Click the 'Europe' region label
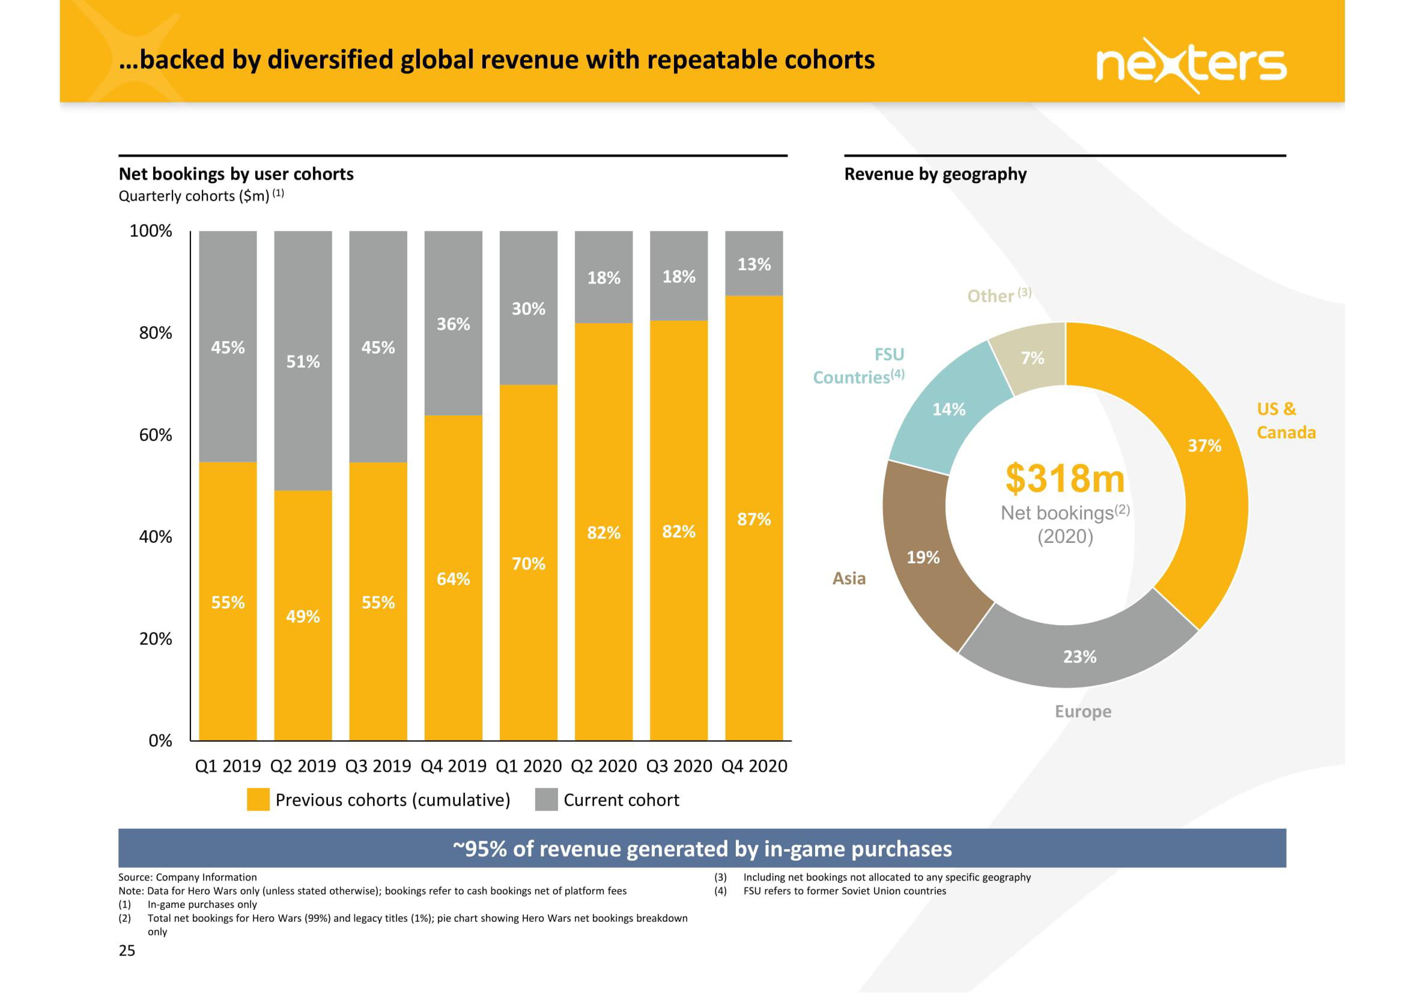This screenshot has height=993, width=1405. tap(1082, 712)
